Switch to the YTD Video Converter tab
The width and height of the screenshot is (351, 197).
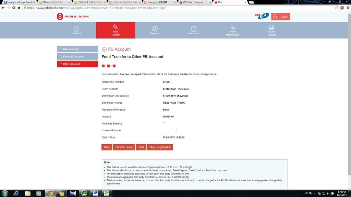(194, 2)
